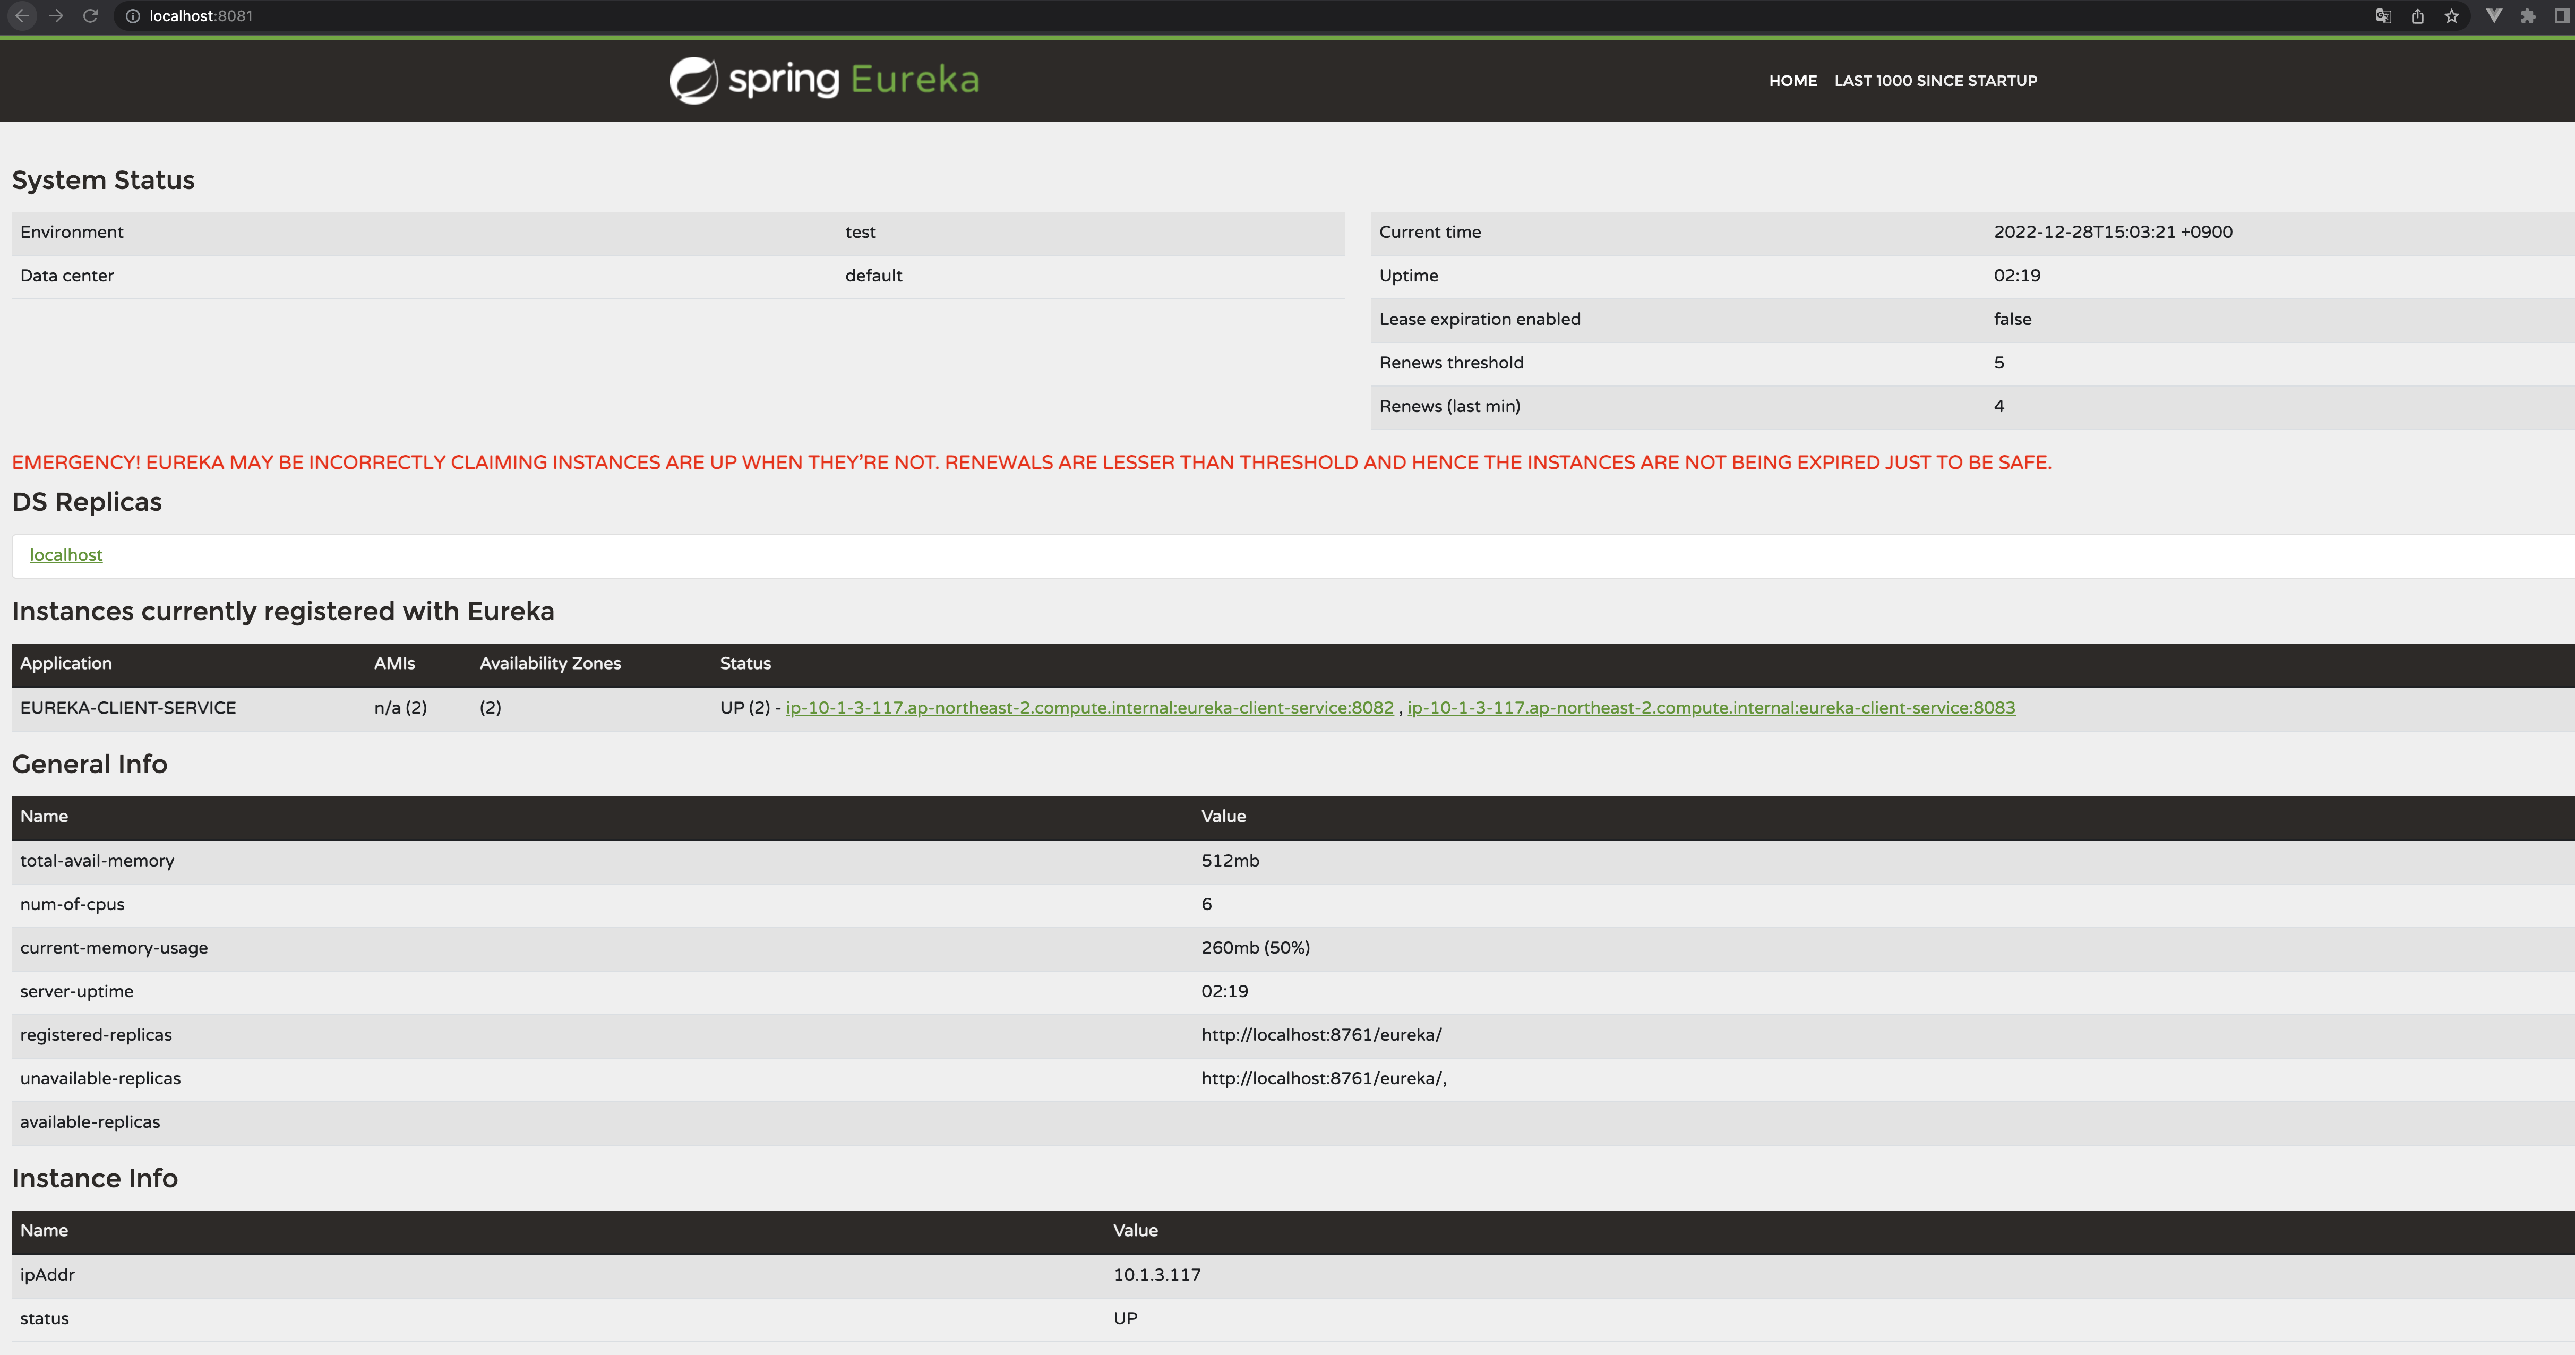Click the Spring Eureka logo
Image resolution: width=2575 pixels, height=1355 pixels.
[x=823, y=80]
